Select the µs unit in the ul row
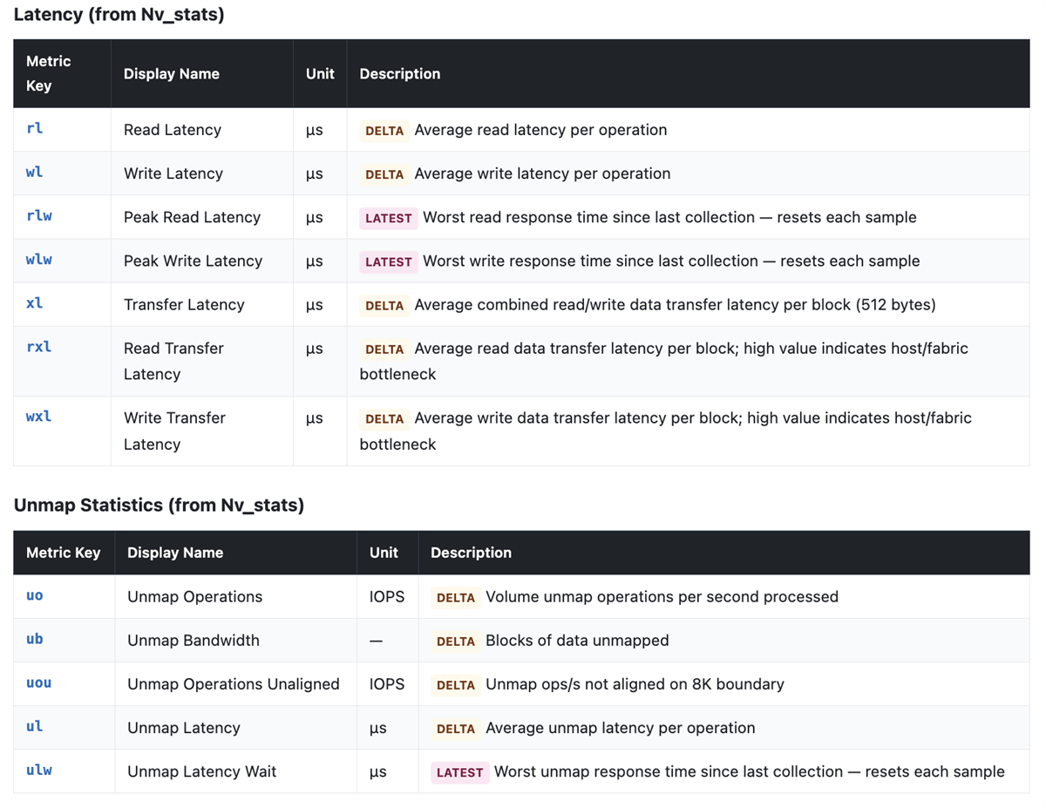 click(378, 728)
